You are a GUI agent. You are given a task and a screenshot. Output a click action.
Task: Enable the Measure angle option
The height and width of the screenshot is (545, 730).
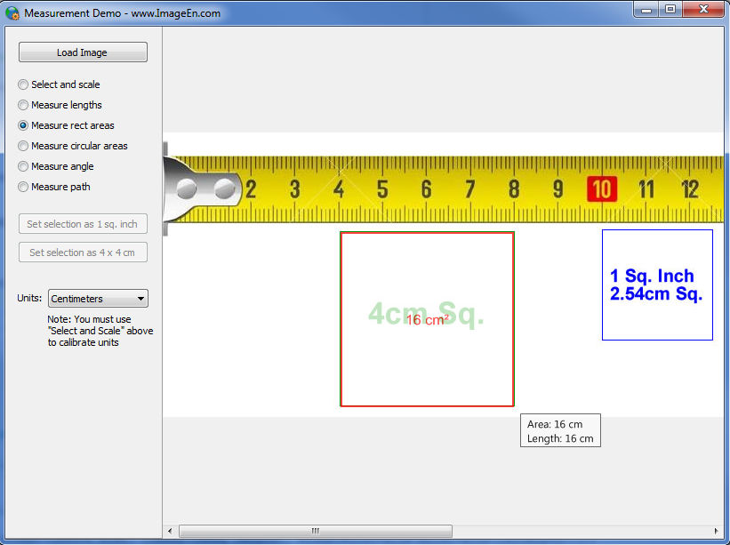tap(55, 166)
